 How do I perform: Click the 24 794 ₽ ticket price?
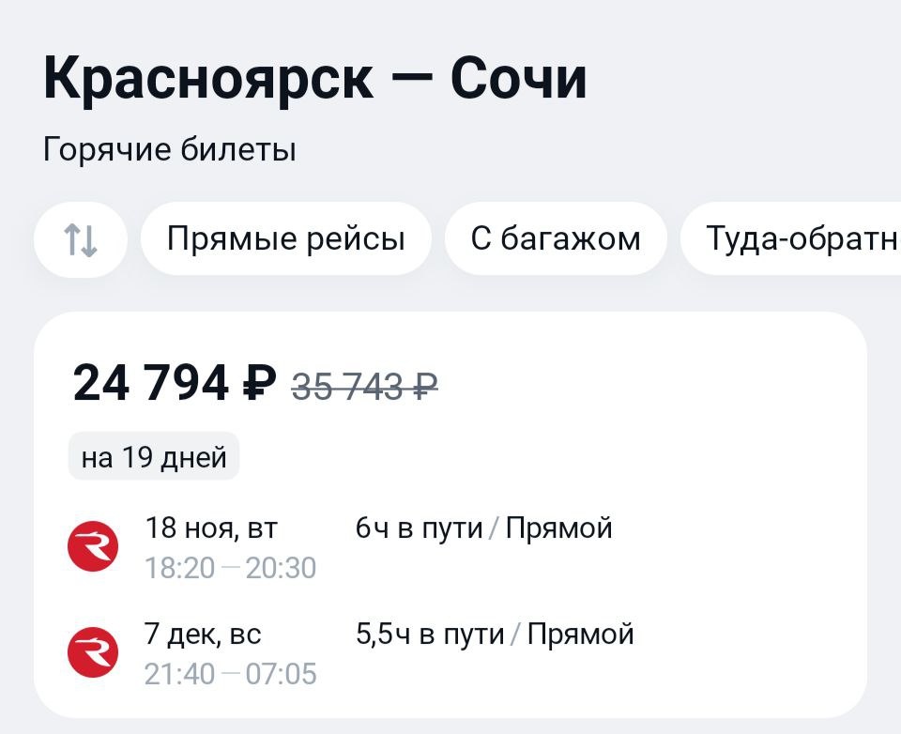point(175,383)
